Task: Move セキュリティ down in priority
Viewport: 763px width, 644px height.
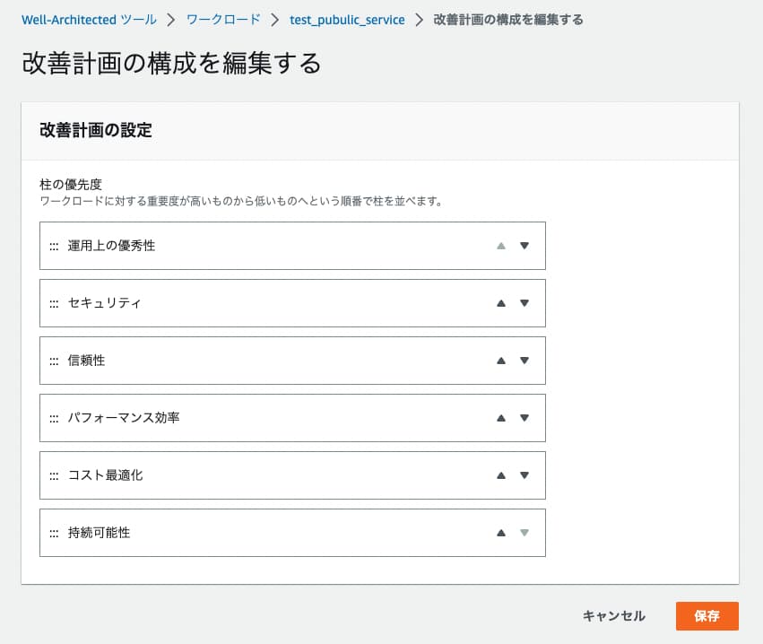Action: click(525, 303)
